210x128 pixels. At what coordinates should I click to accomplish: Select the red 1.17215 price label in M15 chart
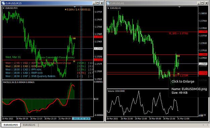tap(98, 59)
